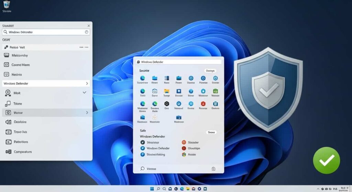Screen dimensions: 352x192
Task: Launch the Daxtma app
Action: click(x=191, y=78)
